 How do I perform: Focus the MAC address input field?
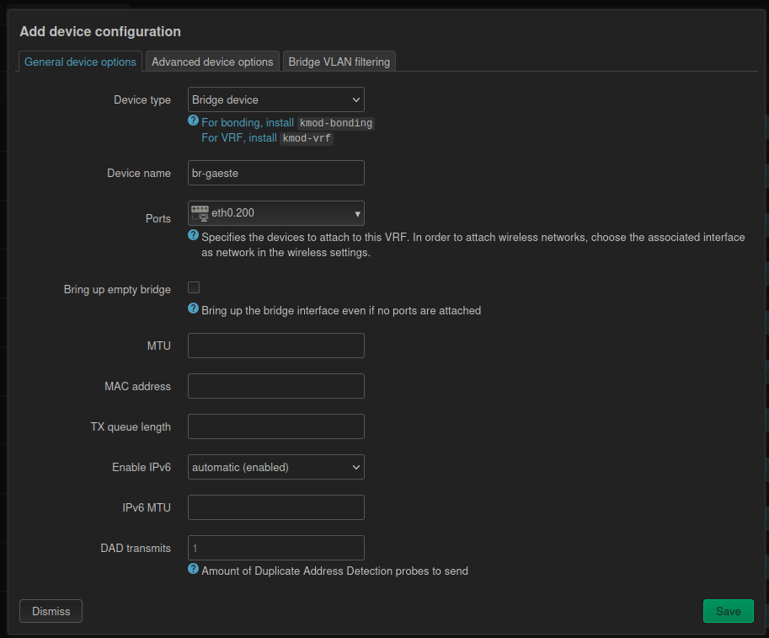[x=276, y=386]
